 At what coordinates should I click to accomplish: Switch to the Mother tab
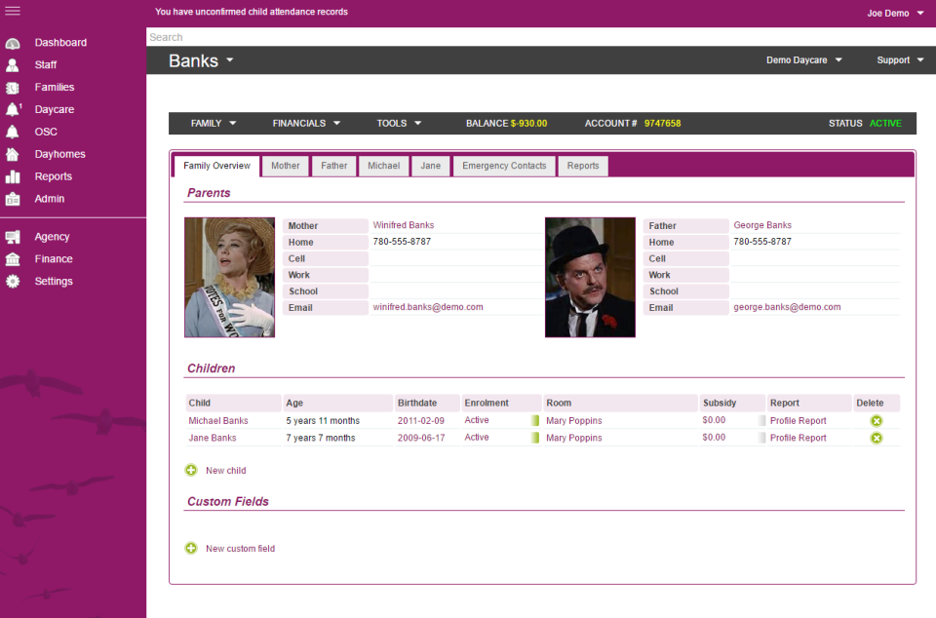click(286, 166)
